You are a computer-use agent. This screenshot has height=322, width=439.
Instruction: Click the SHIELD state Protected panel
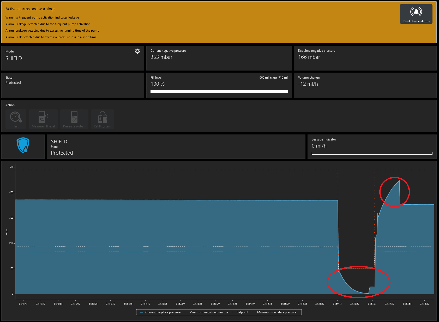[x=176, y=147]
